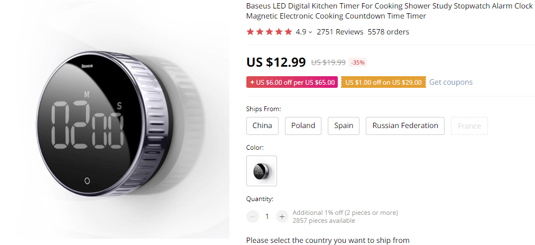Click the minus icon to decrease quantity

pos(253,216)
